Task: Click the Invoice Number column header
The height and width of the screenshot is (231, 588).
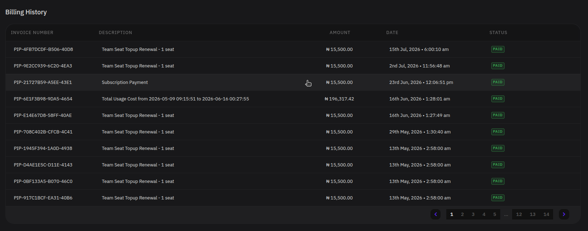Action: [32, 33]
